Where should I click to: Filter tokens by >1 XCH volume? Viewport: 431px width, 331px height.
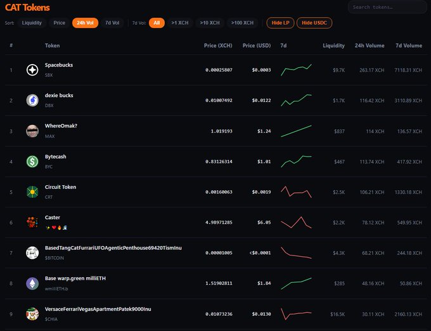(180, 23)
